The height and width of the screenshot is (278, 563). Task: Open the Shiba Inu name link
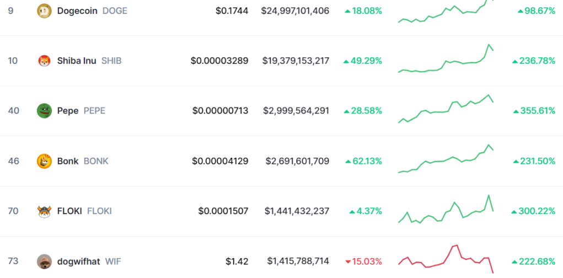(77, 61)
